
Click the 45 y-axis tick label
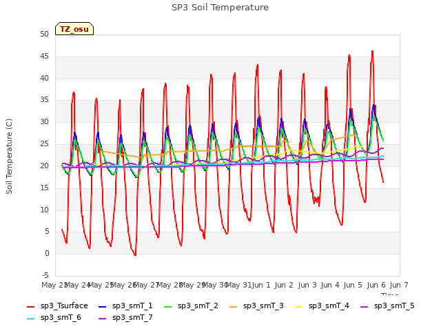click(x=44, y=57)
